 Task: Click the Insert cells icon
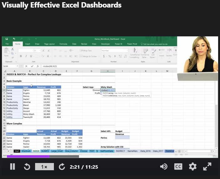pos(161,52)
